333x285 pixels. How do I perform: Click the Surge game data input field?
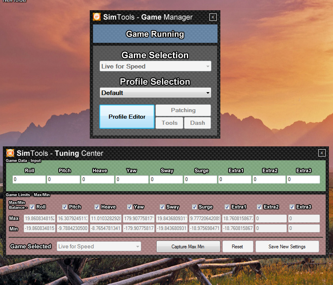point(200,179)
